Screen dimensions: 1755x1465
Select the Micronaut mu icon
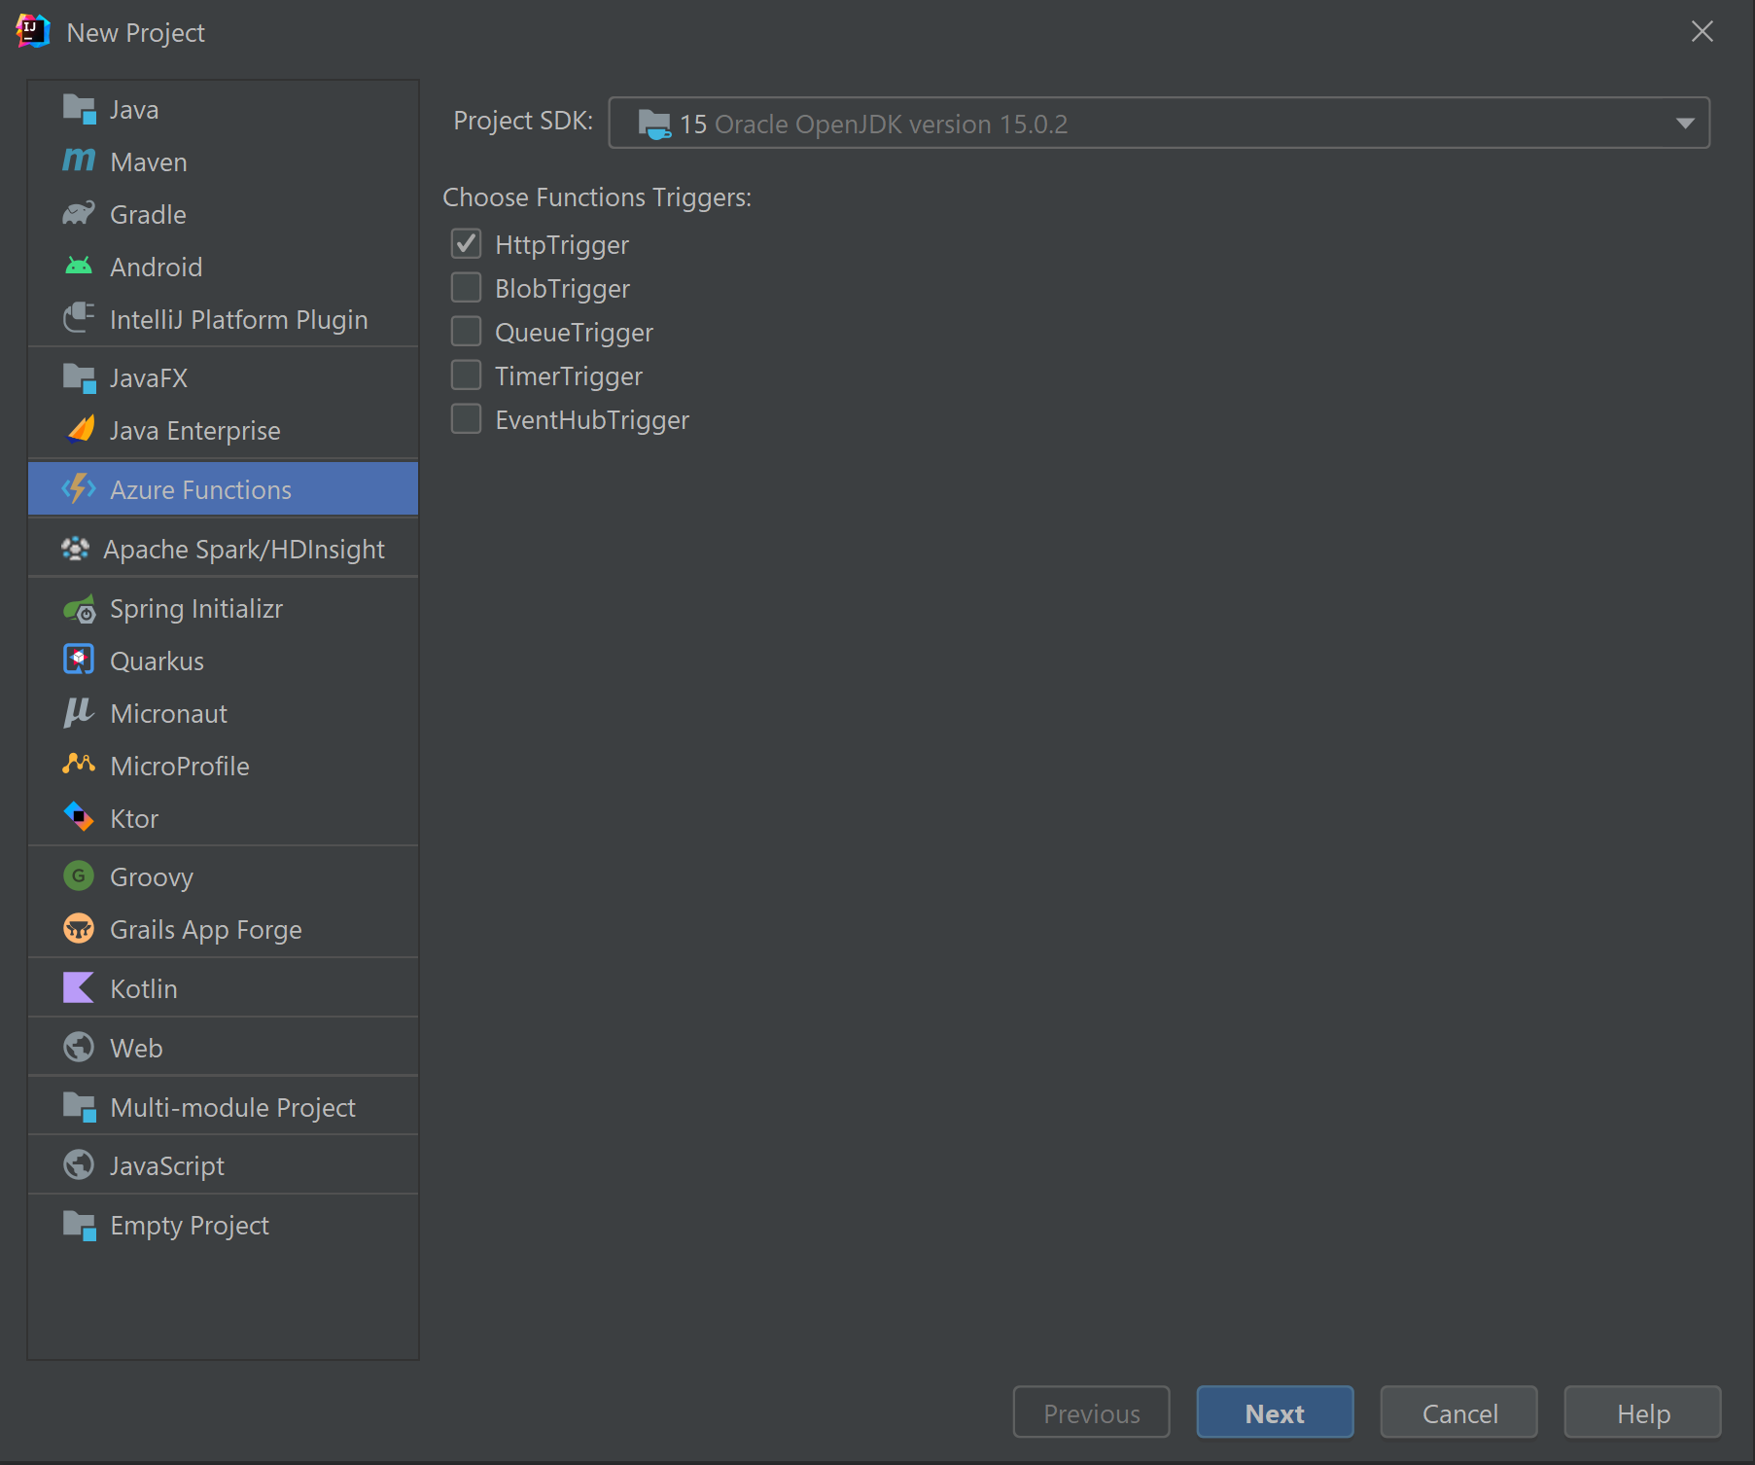pos(79,712)
